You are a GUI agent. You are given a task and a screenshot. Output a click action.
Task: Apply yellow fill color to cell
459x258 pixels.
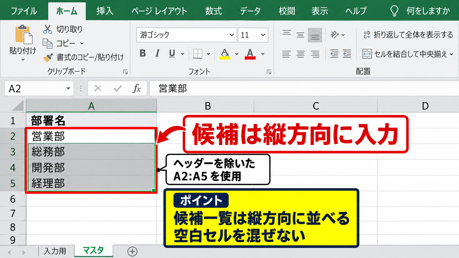point(225,54)
